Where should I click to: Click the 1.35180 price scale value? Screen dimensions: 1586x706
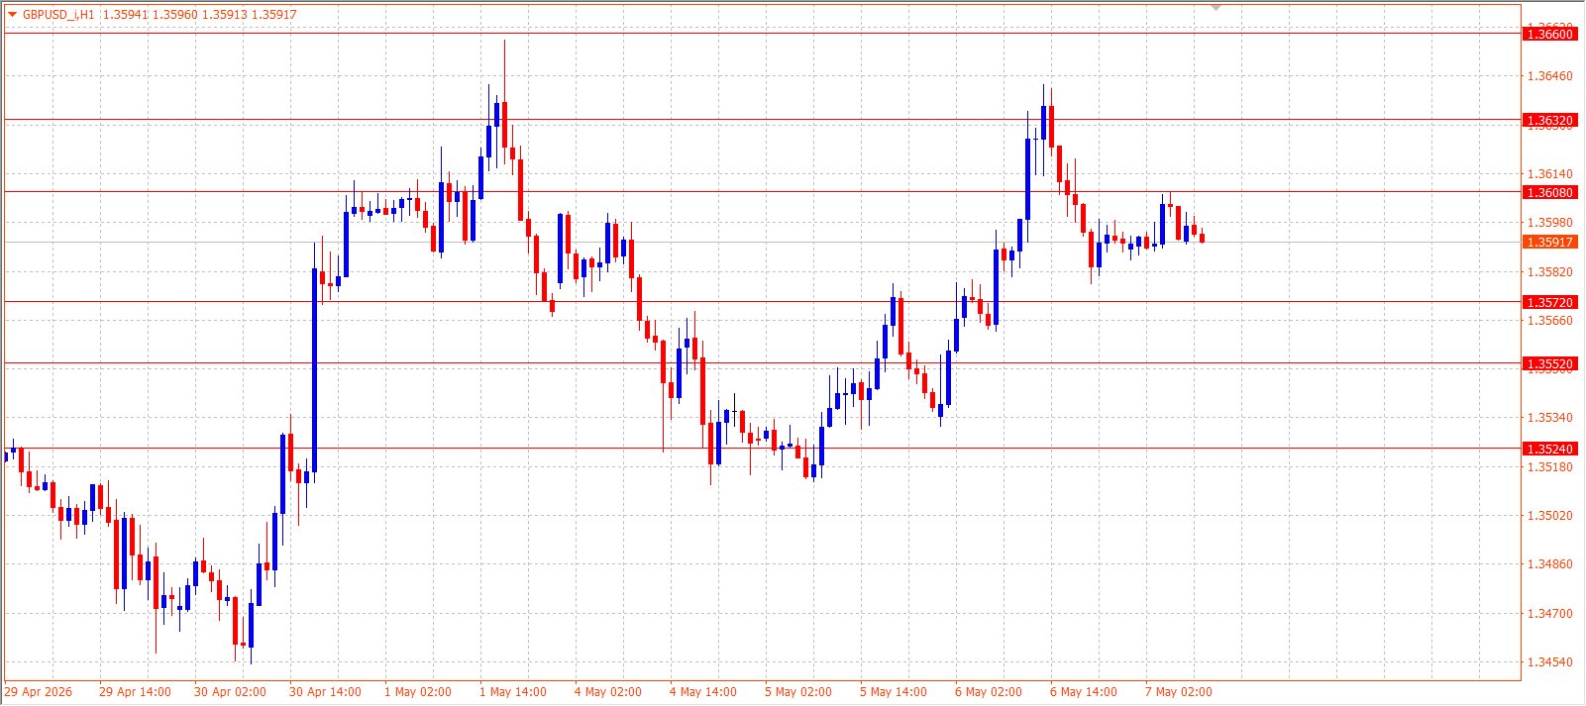[x=1549, y=467]
